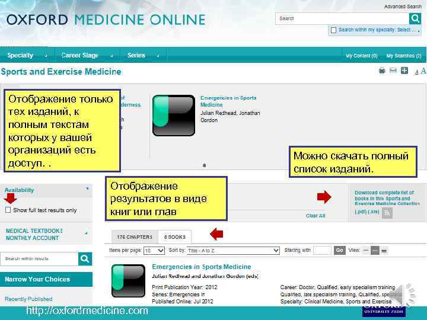Click the Julian Redhead and Jonathan Gordon (eds) text
The image size is (427, 320).
pyautogui.click(x=205, y=276)
